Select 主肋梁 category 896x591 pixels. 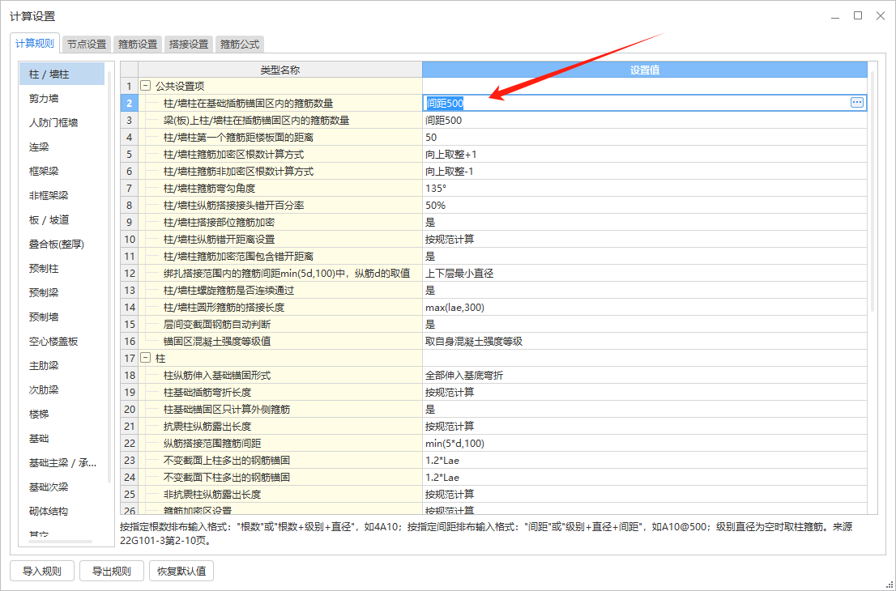(62, 365)
